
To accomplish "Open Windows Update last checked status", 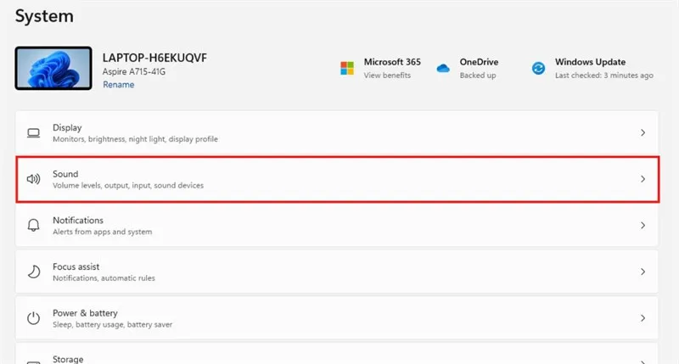I will pos(603,76).
